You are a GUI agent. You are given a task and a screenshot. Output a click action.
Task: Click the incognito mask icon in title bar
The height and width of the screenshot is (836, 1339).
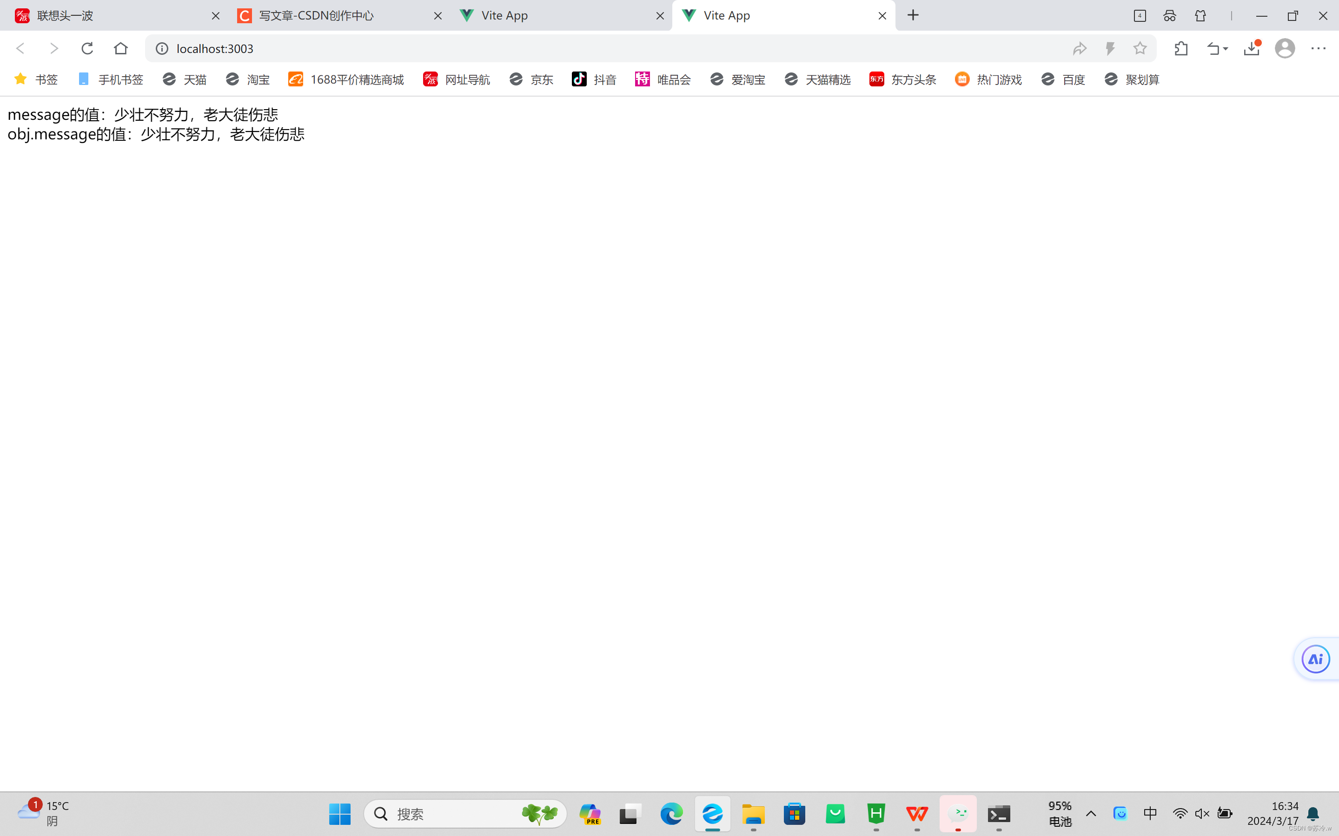coord(1170,15)
